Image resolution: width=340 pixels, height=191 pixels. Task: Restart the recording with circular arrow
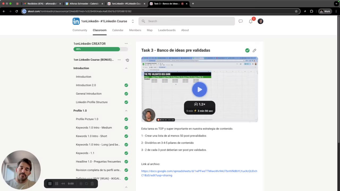click(87, 184)
